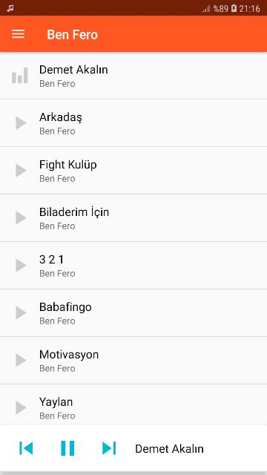Tap the music note status bar icon
The height and width of the screenshot is (475, 267).
10,8
